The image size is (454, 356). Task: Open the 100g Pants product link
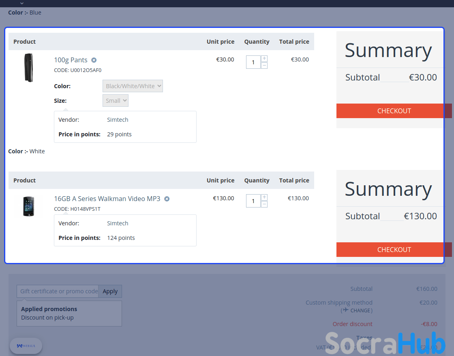pyautogui.click(x=71, y=60)
